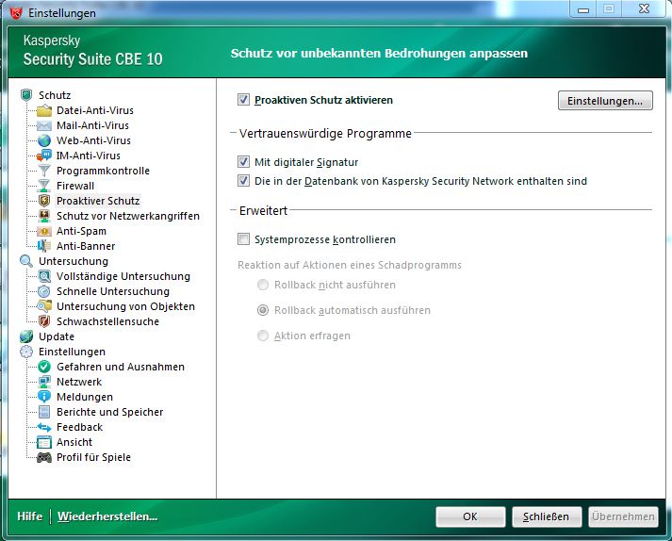Viewport: 672px width, 541px height.
Task: Confirm with the OK button
Action: click(x=470, y=516)
